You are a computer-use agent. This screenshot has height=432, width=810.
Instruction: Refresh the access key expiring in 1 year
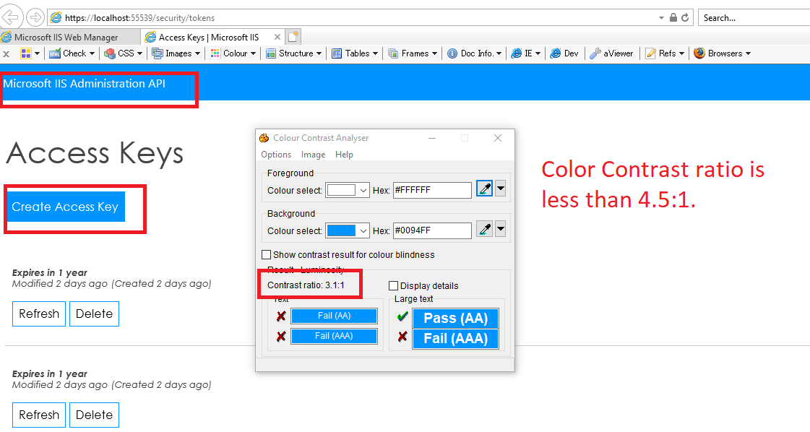click(x=38, y=314)
